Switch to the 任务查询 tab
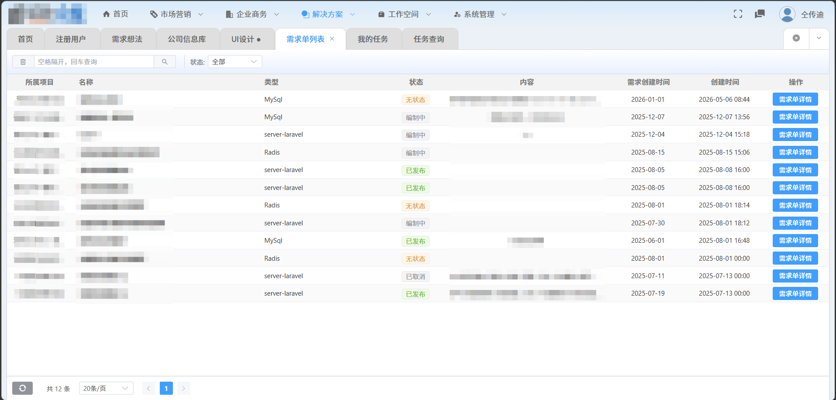This screenshot has width=836, height=400. [429, 39]
